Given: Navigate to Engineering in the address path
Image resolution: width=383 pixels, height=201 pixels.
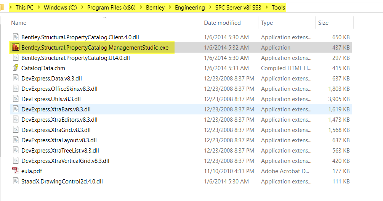Looking at the screenshot, I should tap(190, 8).
